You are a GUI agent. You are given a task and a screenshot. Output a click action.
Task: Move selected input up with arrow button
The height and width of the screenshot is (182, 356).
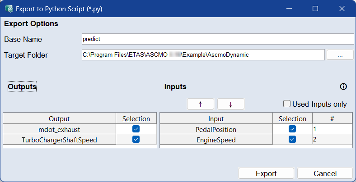tap(200, 104)
